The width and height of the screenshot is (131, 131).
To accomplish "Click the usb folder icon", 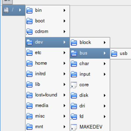I will [x=114, y=53].
